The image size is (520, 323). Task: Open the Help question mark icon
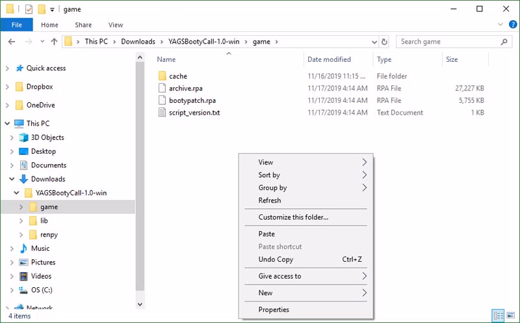[x=512, y=25]
